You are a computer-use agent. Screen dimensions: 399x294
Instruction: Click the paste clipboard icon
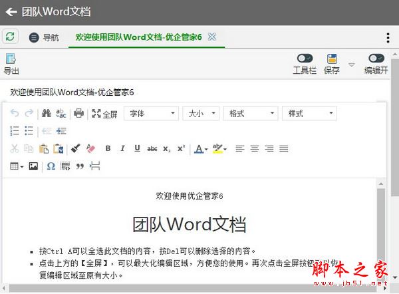click(x=43, y=148)
